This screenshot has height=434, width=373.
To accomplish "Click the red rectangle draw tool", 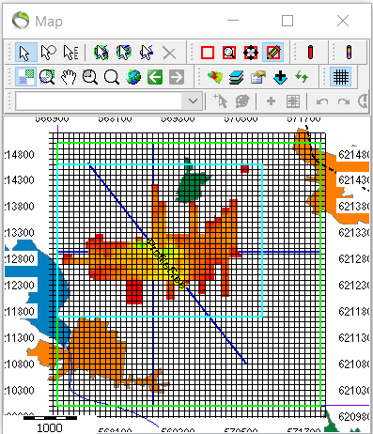I will point(208,53).
